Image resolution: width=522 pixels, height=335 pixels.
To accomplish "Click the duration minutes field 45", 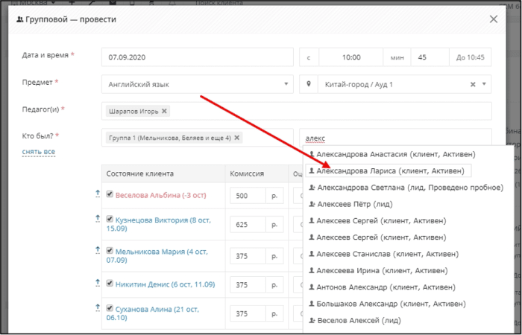I will [x=430, y=57].
